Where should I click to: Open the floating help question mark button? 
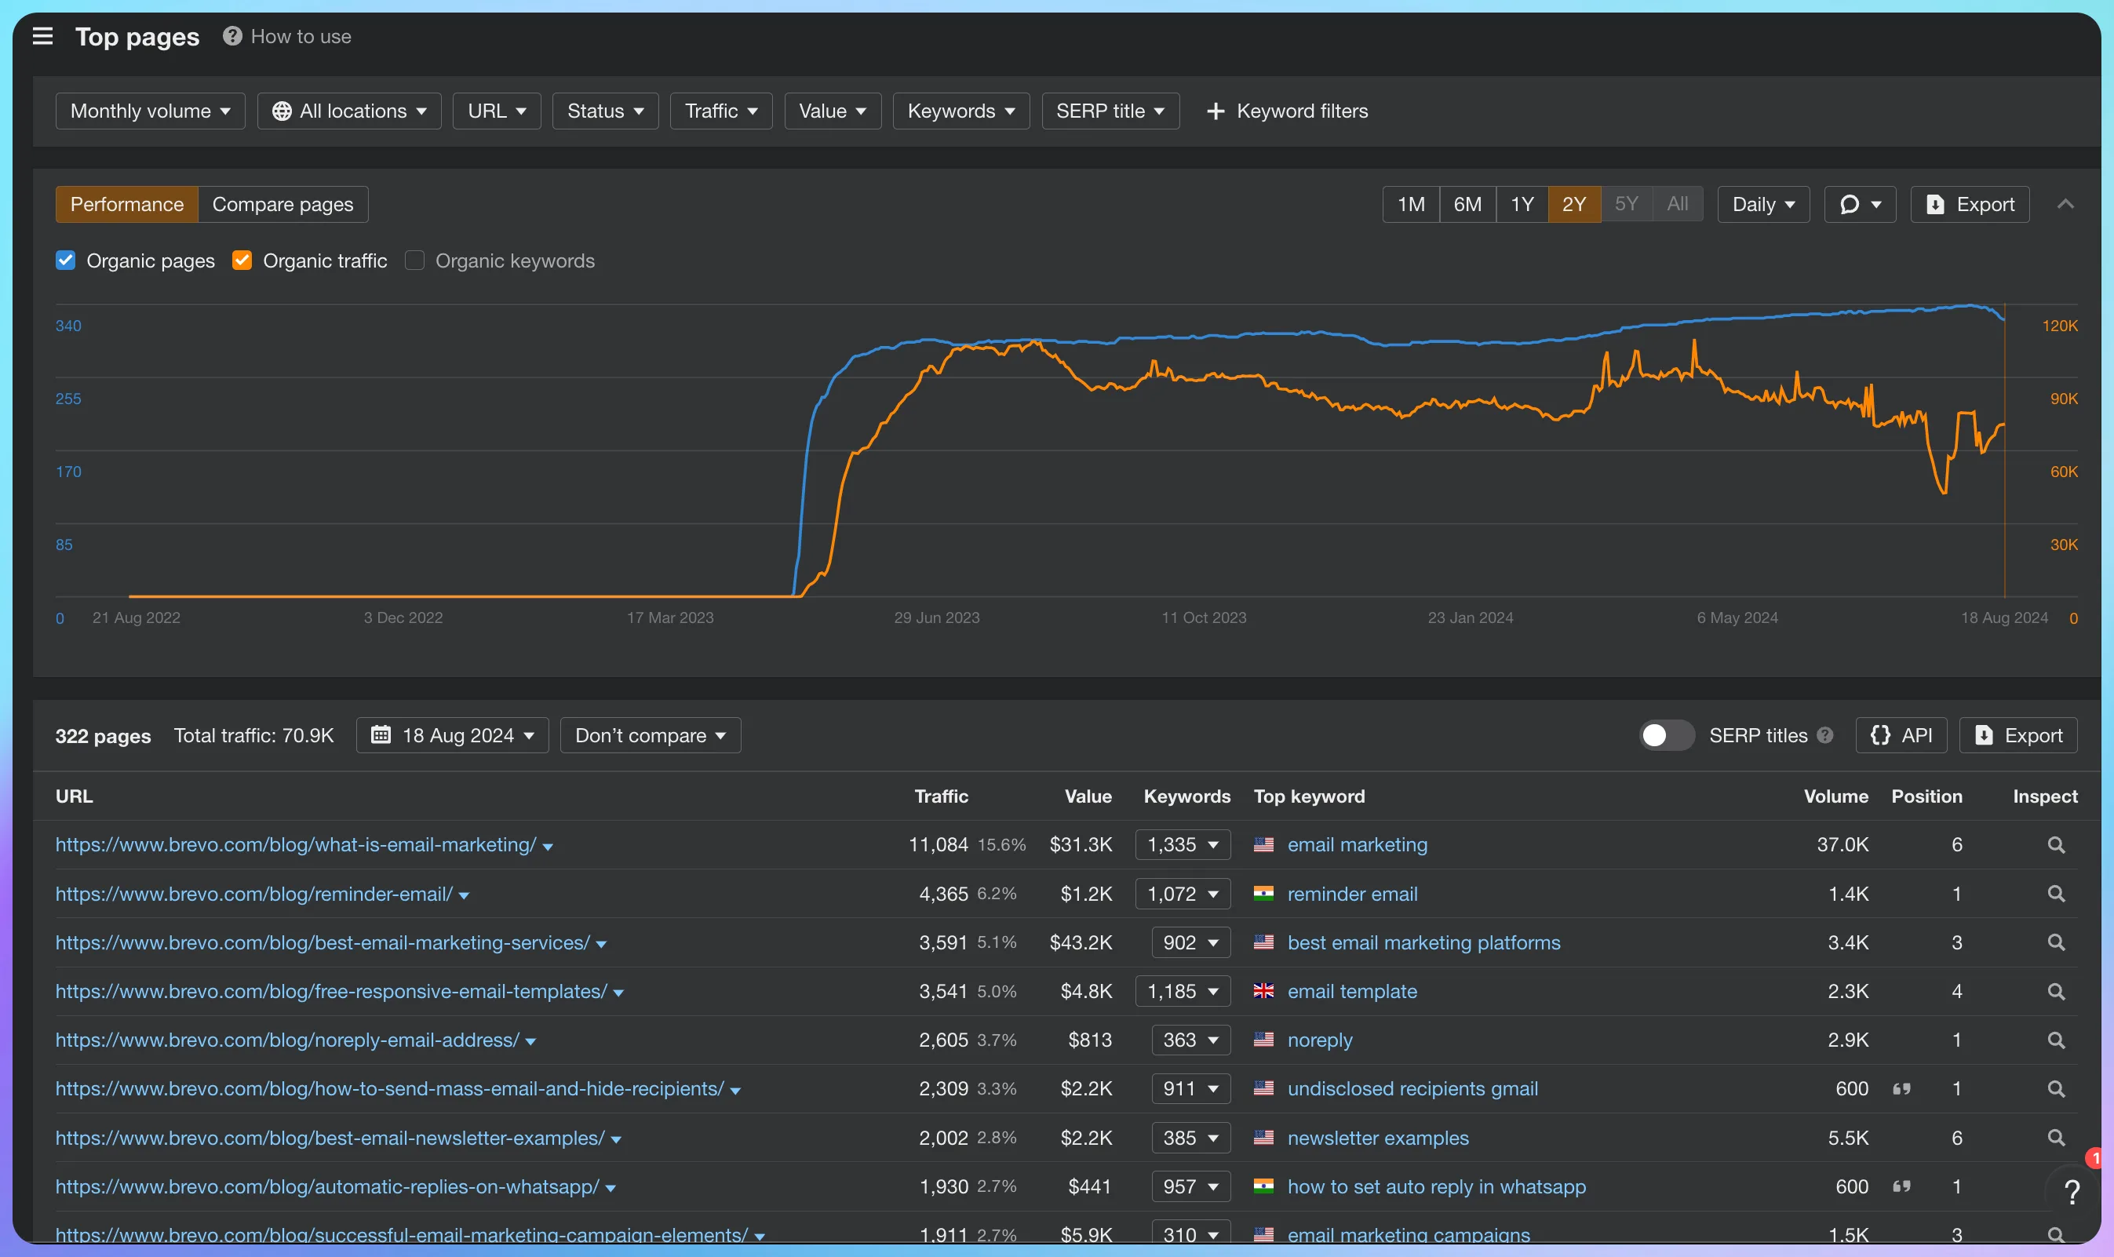click(2072, 1192)
